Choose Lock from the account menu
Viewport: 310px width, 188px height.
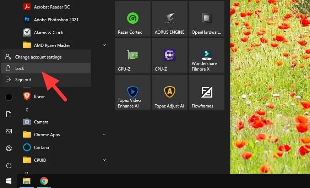point(46,68)
